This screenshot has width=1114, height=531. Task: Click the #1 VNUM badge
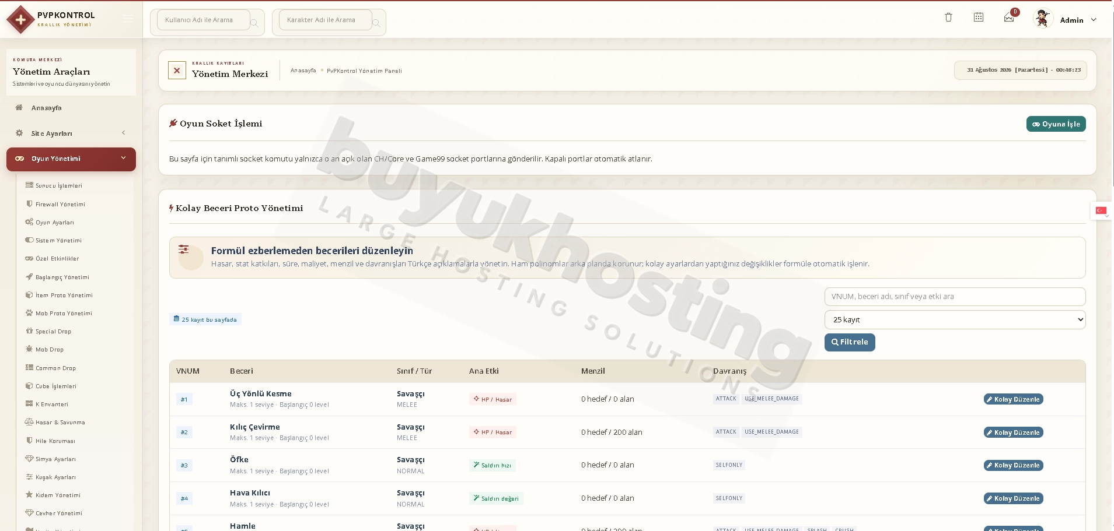pos(184,399)
